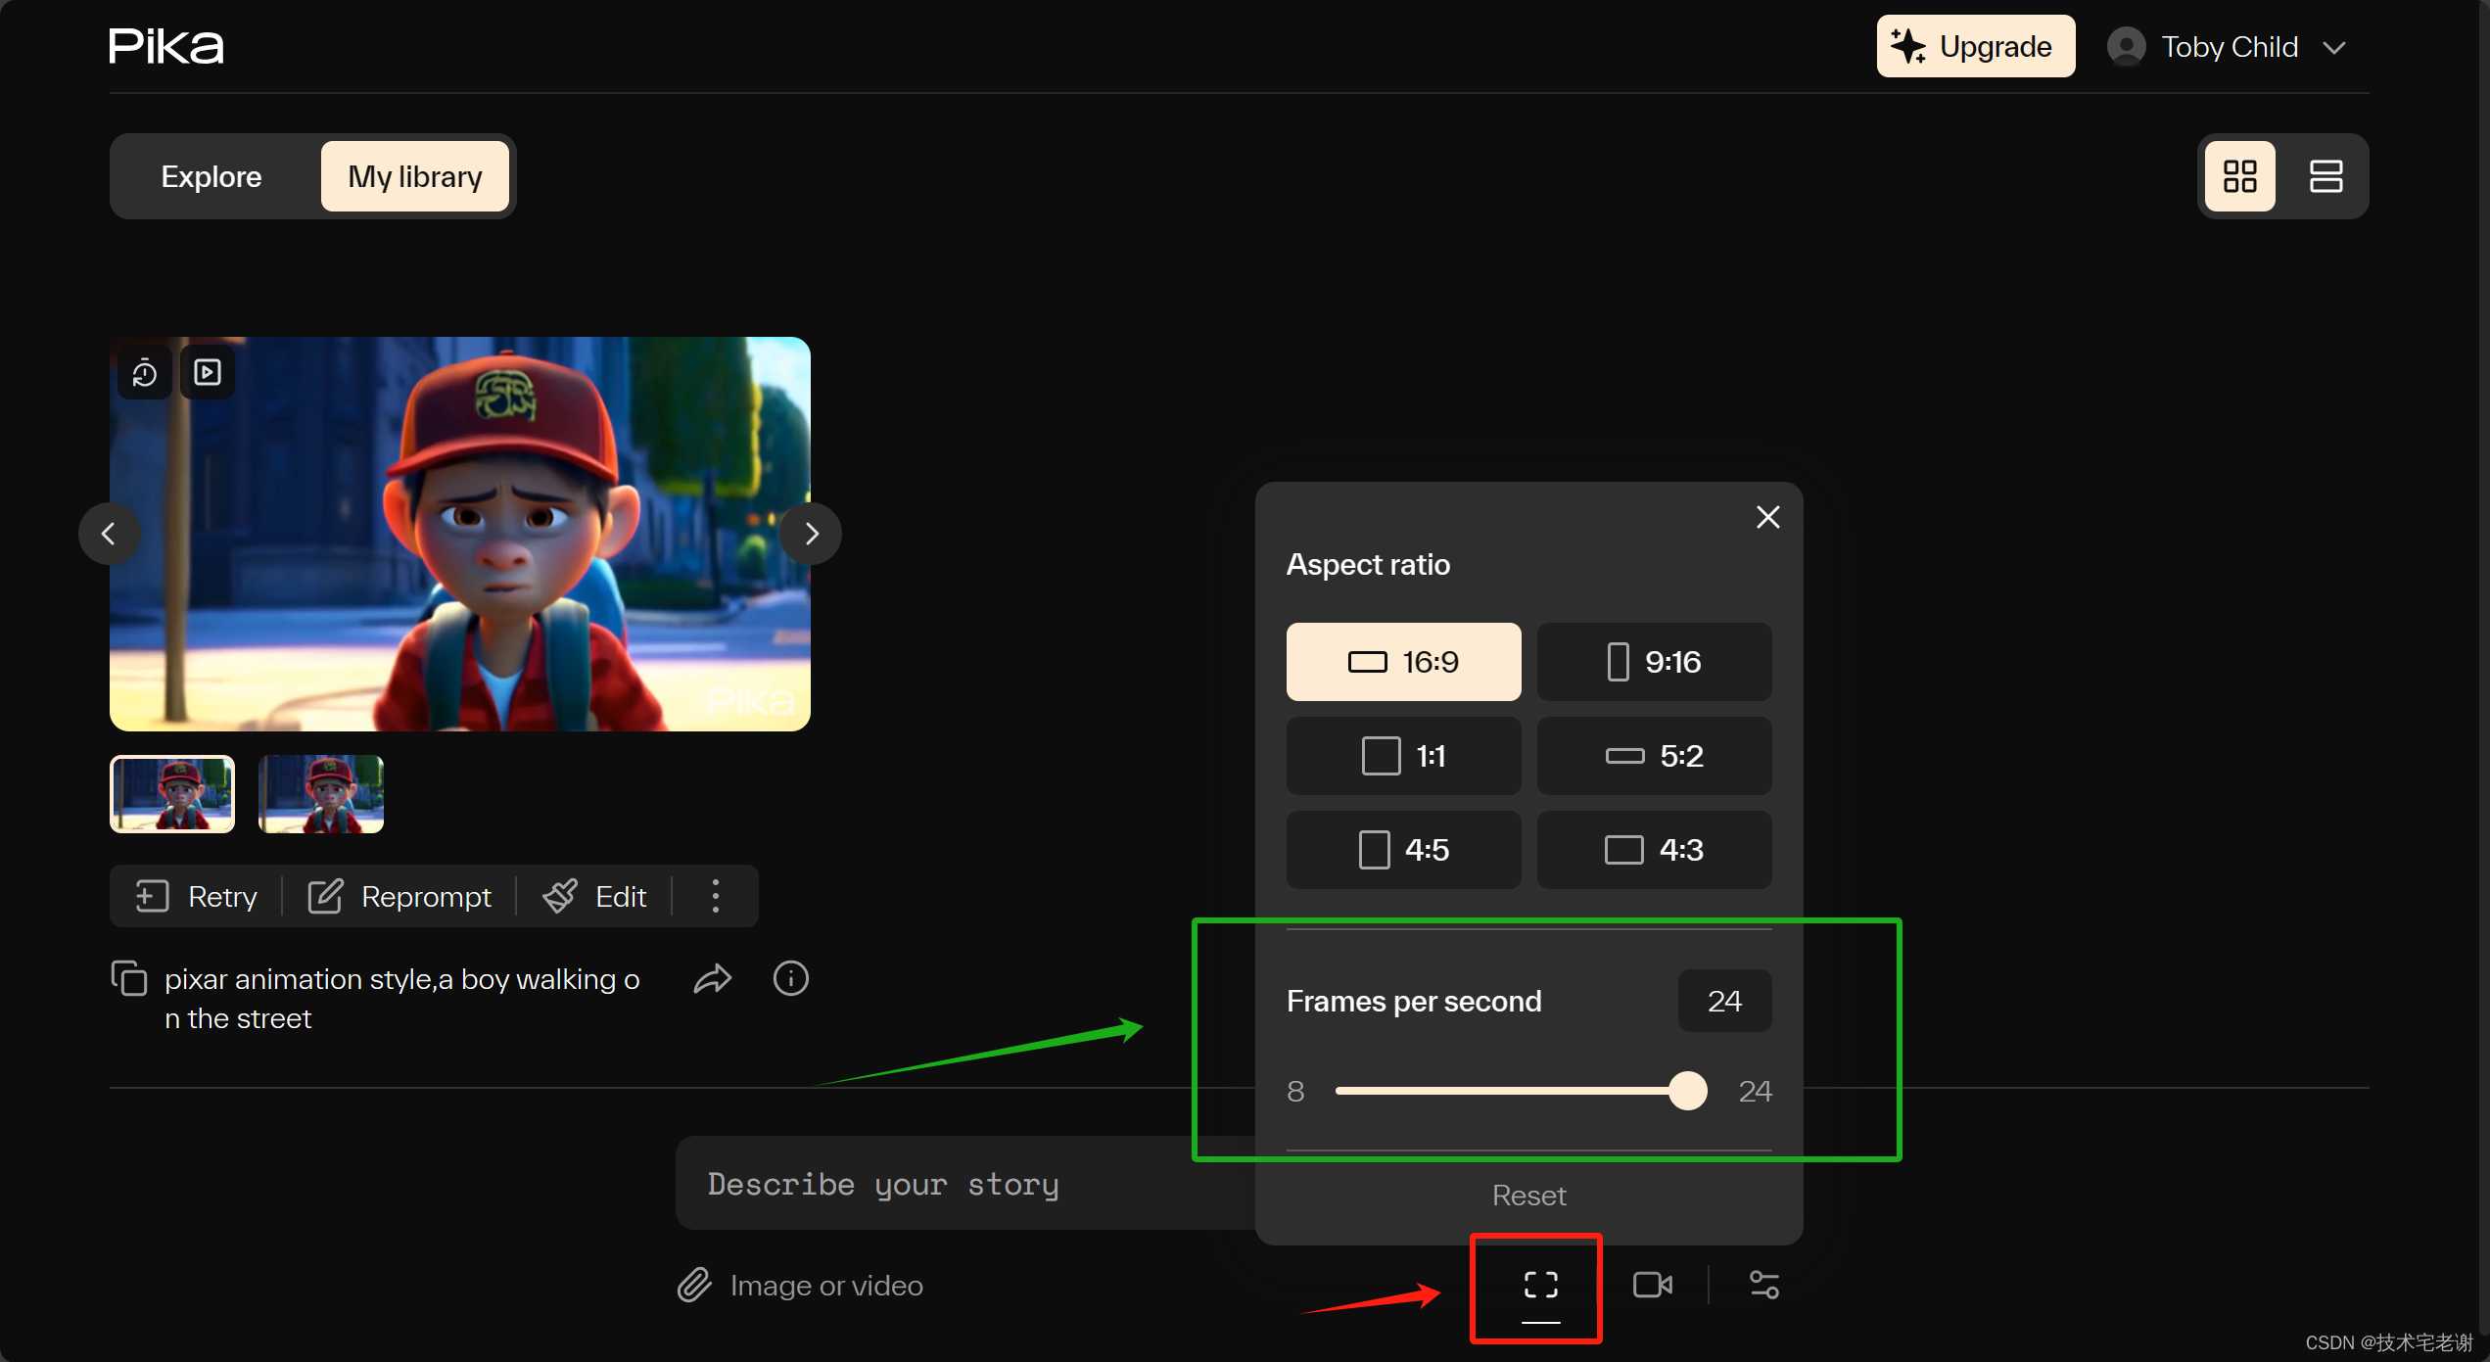The height and width of the screenshot is (1362, 2490).
Task: Switch to the My library tab
Action: click(x=415, y=176)
